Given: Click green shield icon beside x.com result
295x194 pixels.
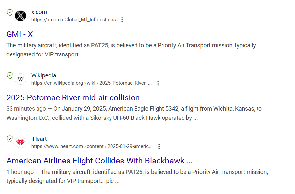Looking at the screenshot, I should (x=10, y=12).
